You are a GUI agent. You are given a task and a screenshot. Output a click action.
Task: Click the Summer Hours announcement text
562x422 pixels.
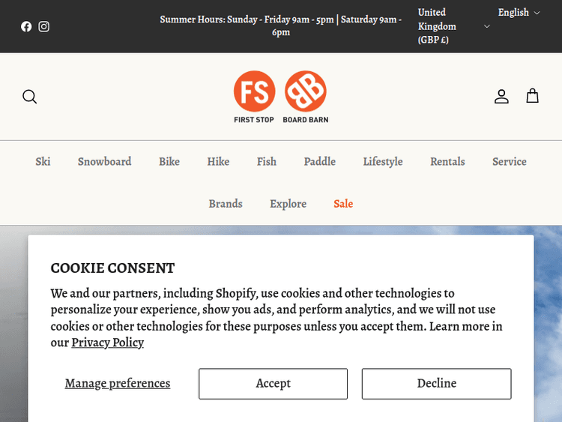pos(280,26)
